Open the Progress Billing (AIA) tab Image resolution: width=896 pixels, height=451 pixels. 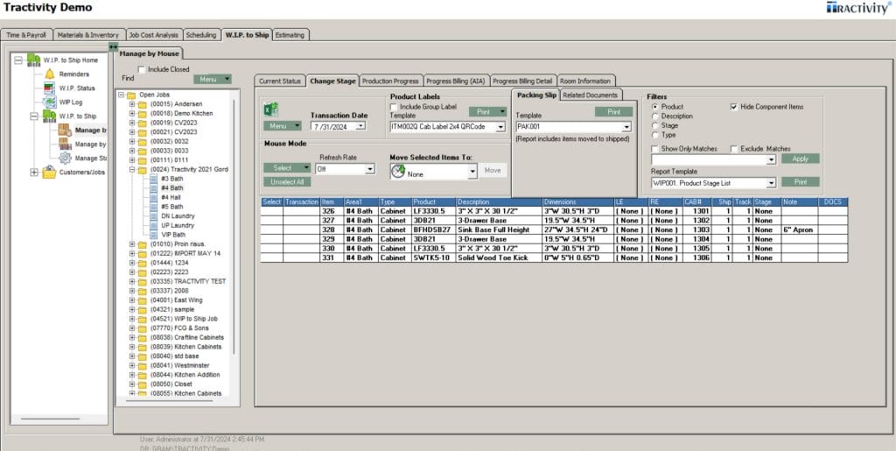tap(457, 81)
